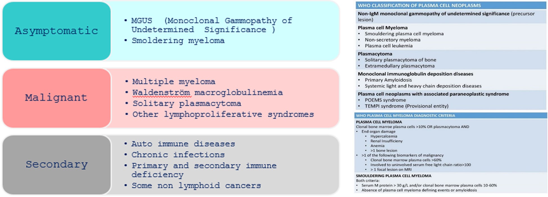
Task: Click the POEMS syndrome entry
Action: coord(385,100)
